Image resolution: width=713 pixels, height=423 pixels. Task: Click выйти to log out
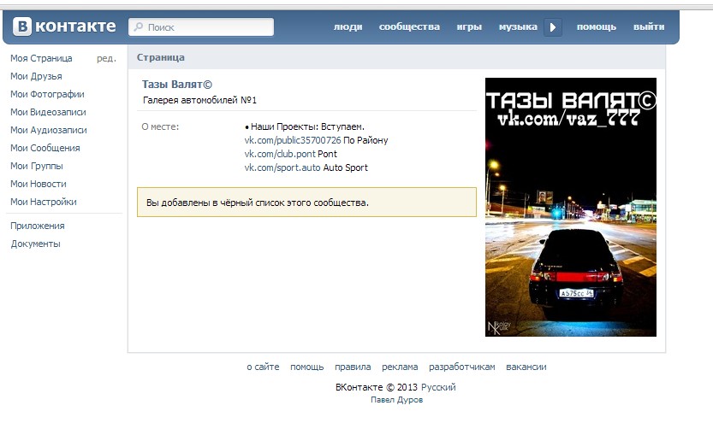649,26
